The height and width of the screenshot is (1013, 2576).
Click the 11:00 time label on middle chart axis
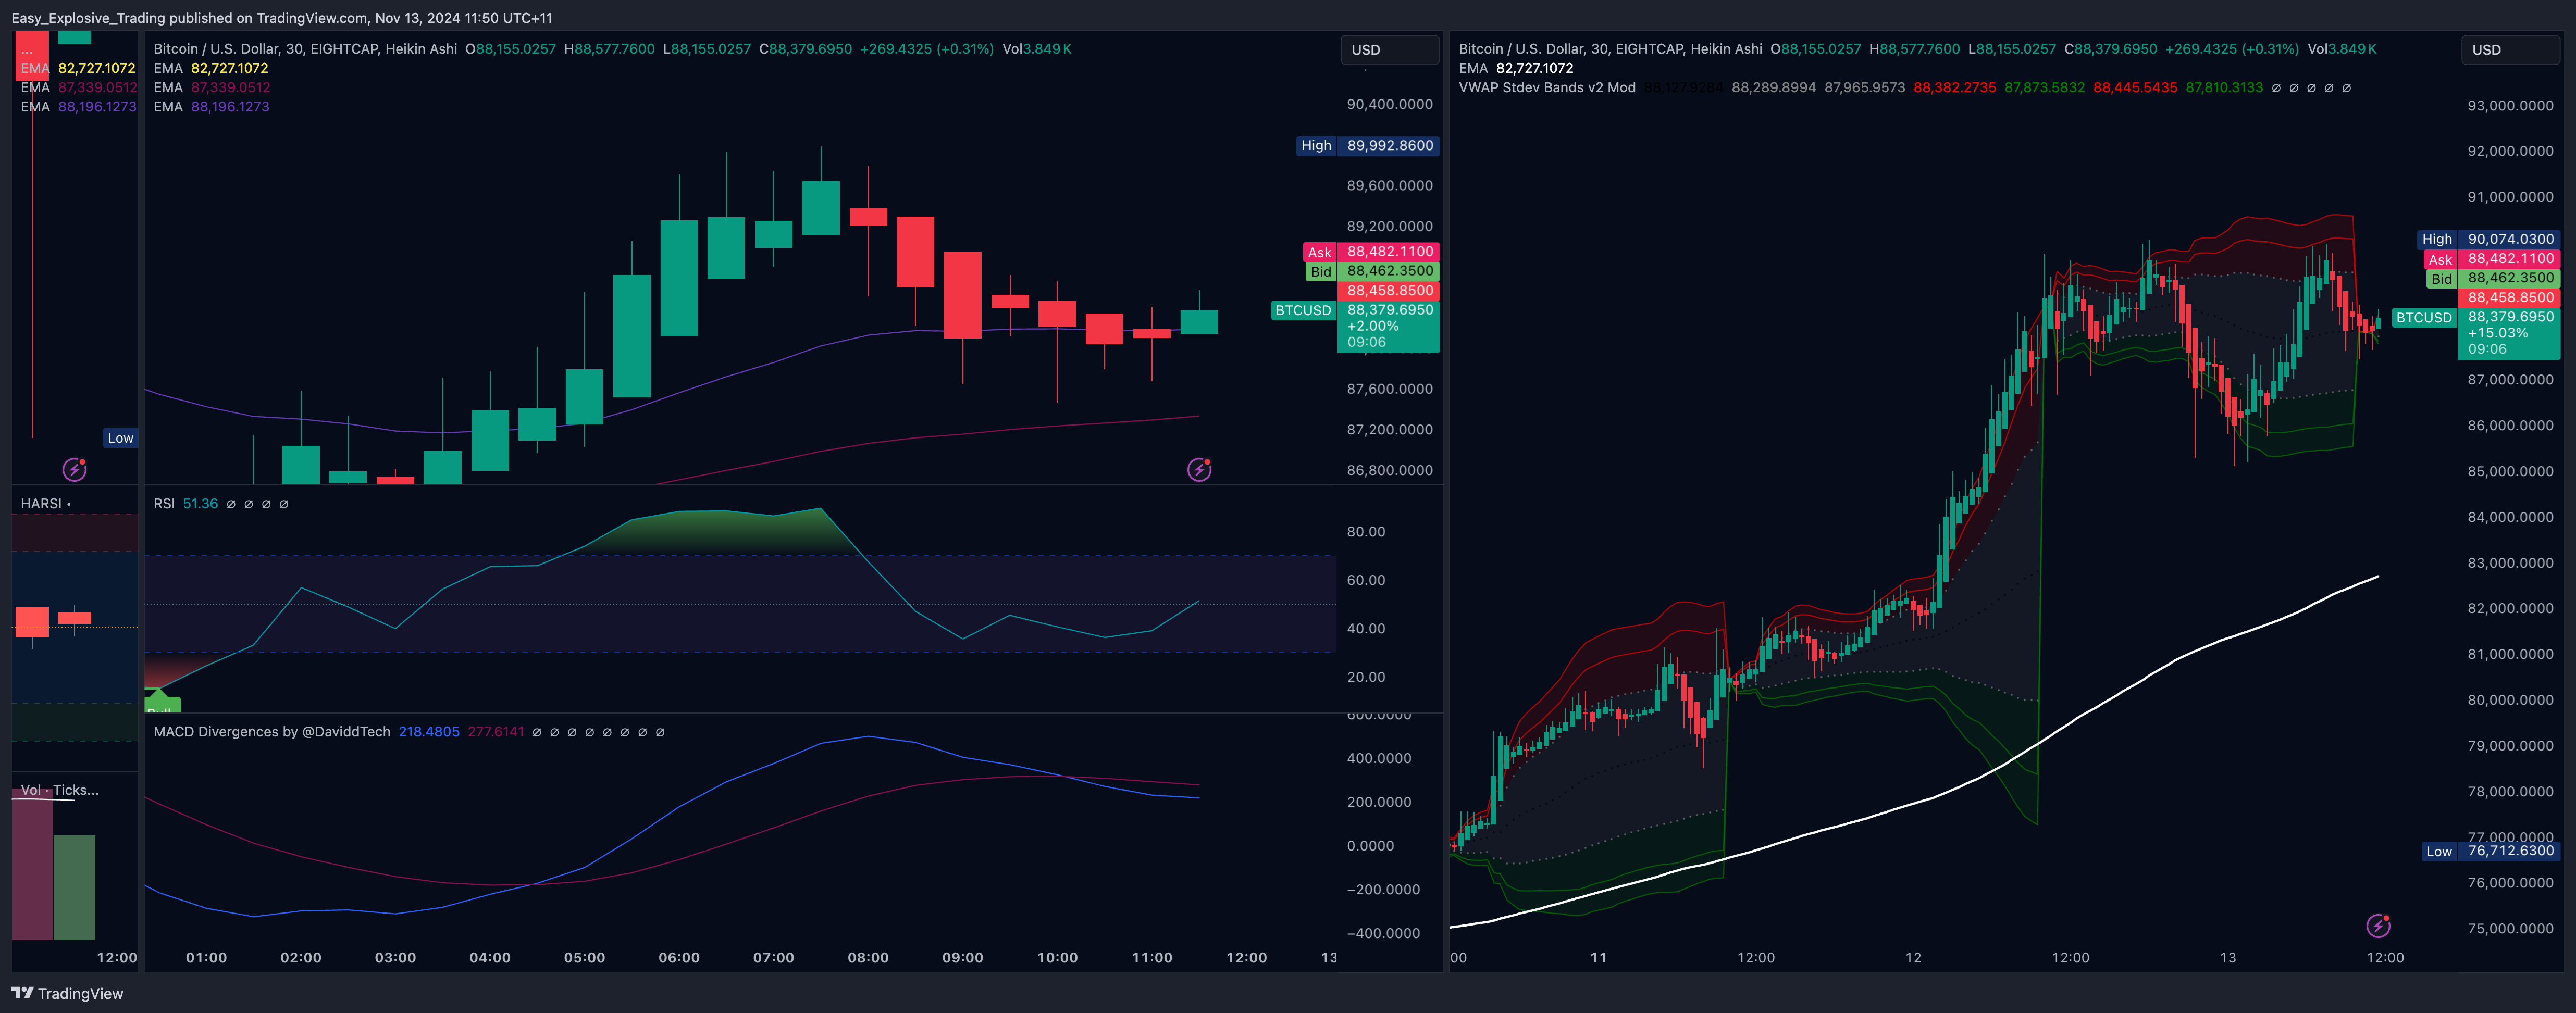(x=1152, y=958)
